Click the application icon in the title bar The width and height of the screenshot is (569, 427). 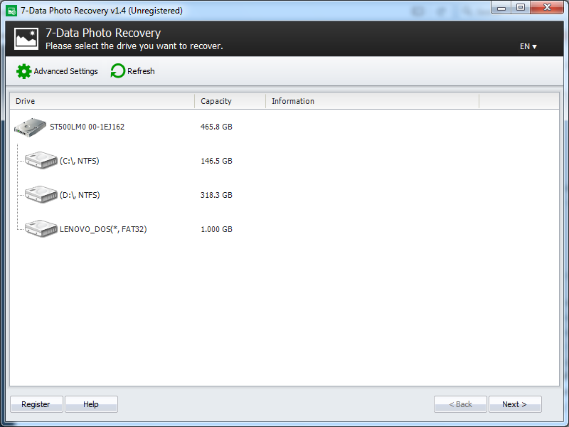click(x=10, y=10)
